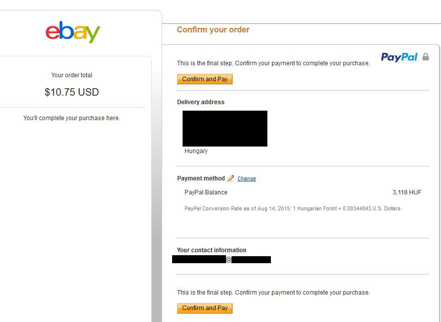441x322 pixels.
Task: Click the 3,118 HUF amount
Action: point(407,192)
